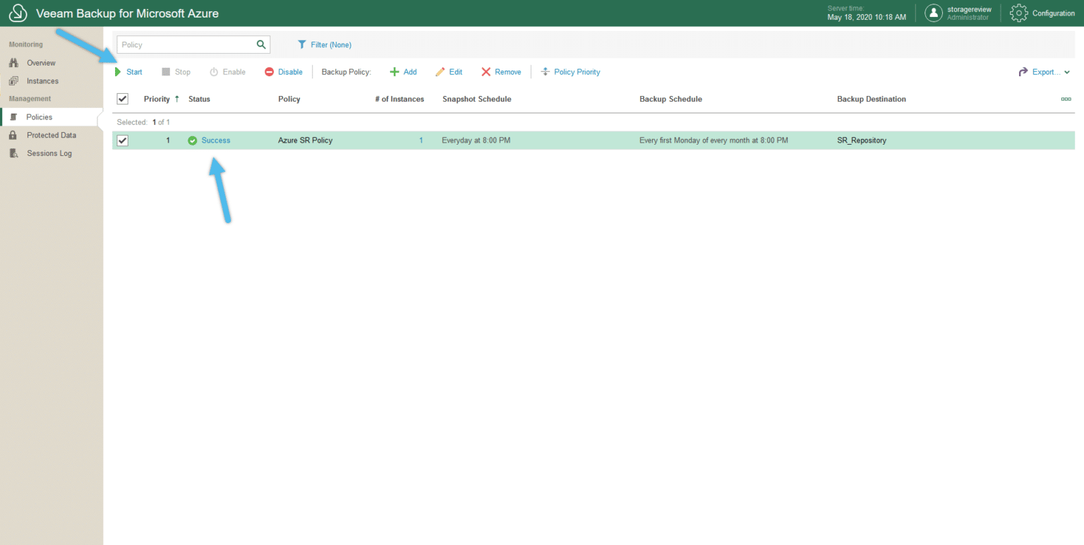Click the server time display
Image resolution: width=1084 pixels, height=545 pixels.
point(867,13)
